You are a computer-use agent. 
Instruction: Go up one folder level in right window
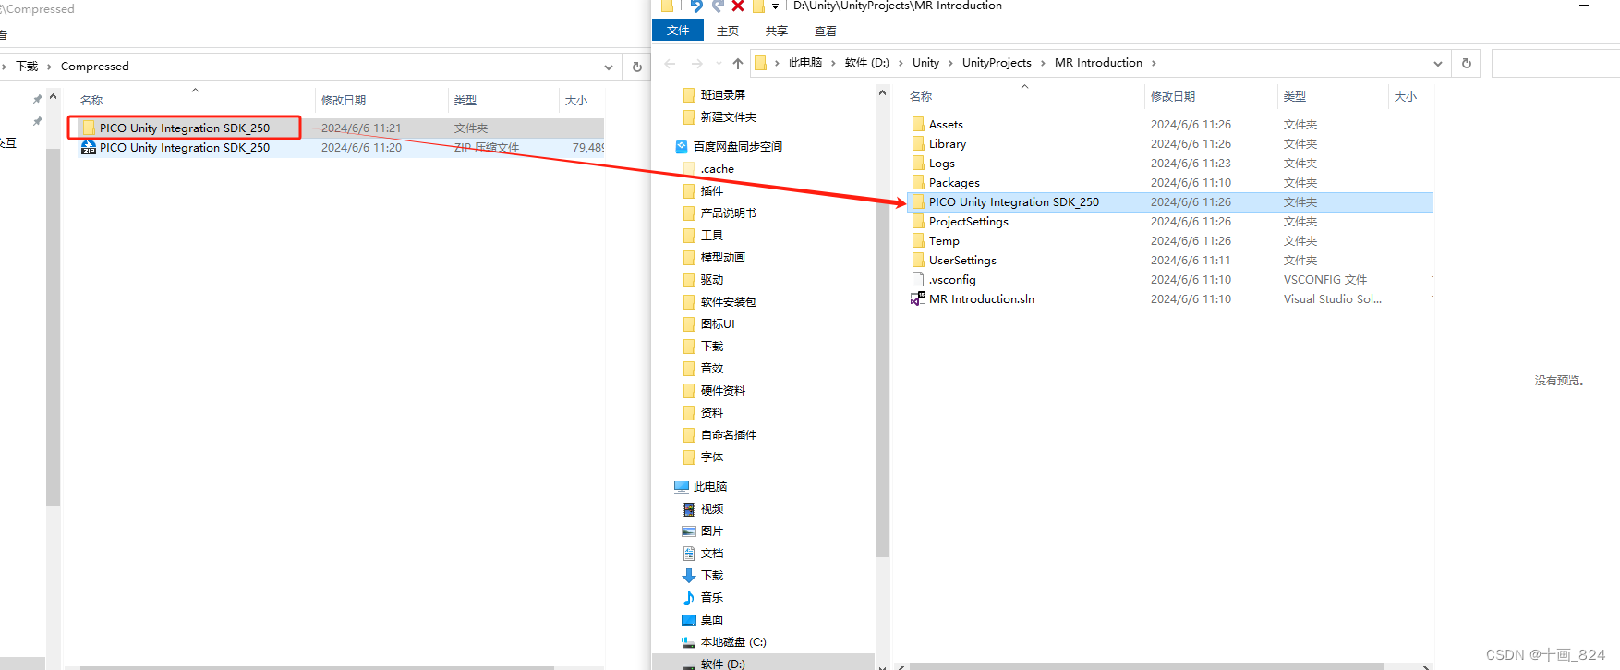point(737,63)
